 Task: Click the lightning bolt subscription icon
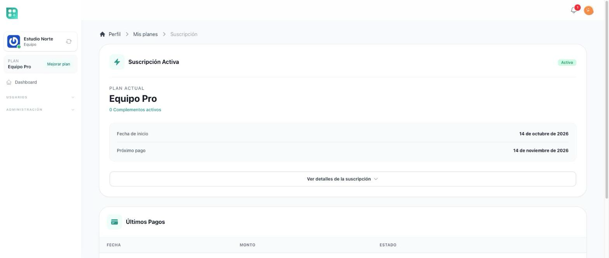coord(117,62)
